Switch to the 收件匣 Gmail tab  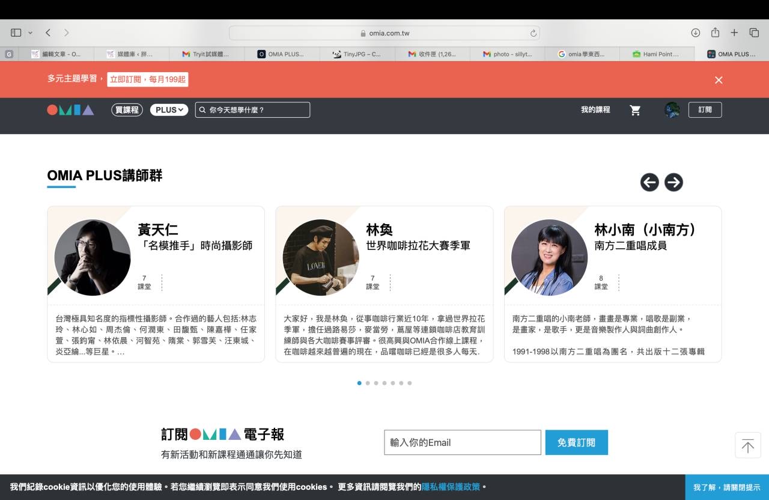click(432, 54)
